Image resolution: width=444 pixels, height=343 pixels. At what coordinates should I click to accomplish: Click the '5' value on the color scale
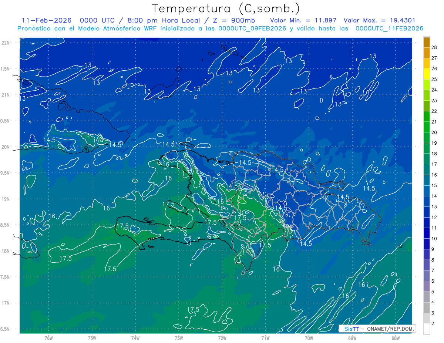[x=433, y=292]
